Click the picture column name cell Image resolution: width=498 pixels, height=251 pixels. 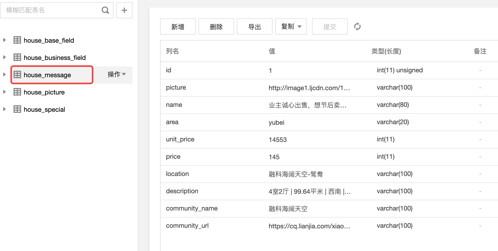tap(176, 87)
